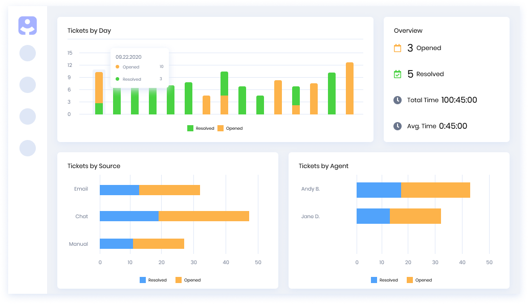Click the Total Time value 100:45:00

click(459, 100)
